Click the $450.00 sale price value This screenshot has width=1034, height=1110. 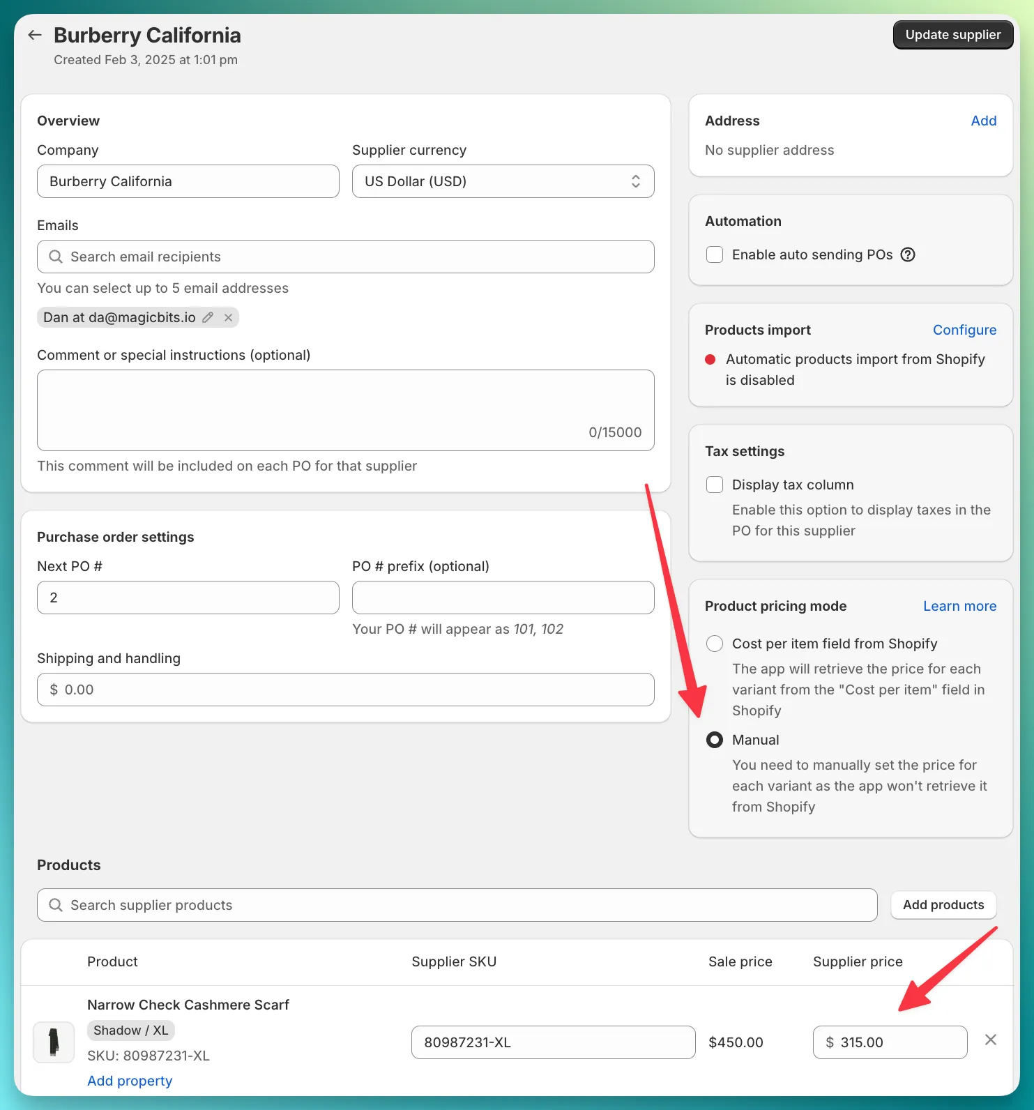click(x=736, y=1042)
